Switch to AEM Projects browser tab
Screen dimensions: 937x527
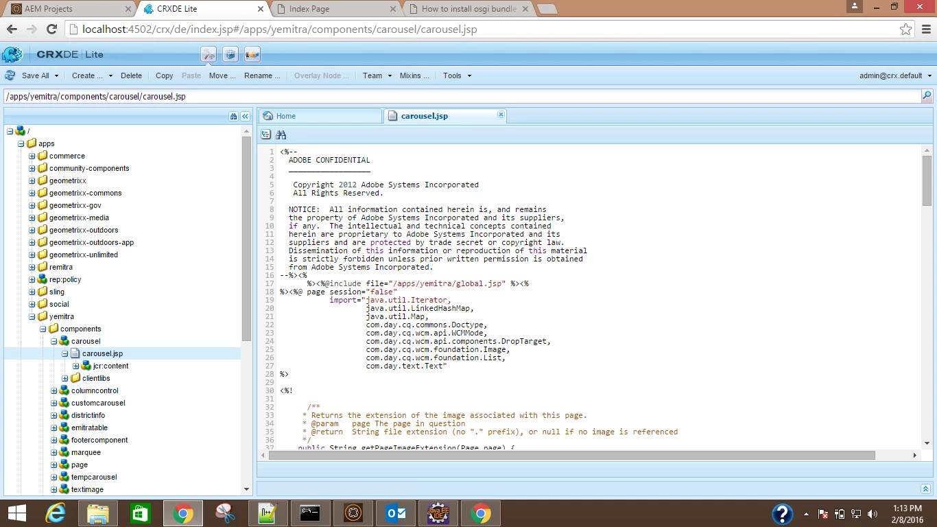point(69,9)
